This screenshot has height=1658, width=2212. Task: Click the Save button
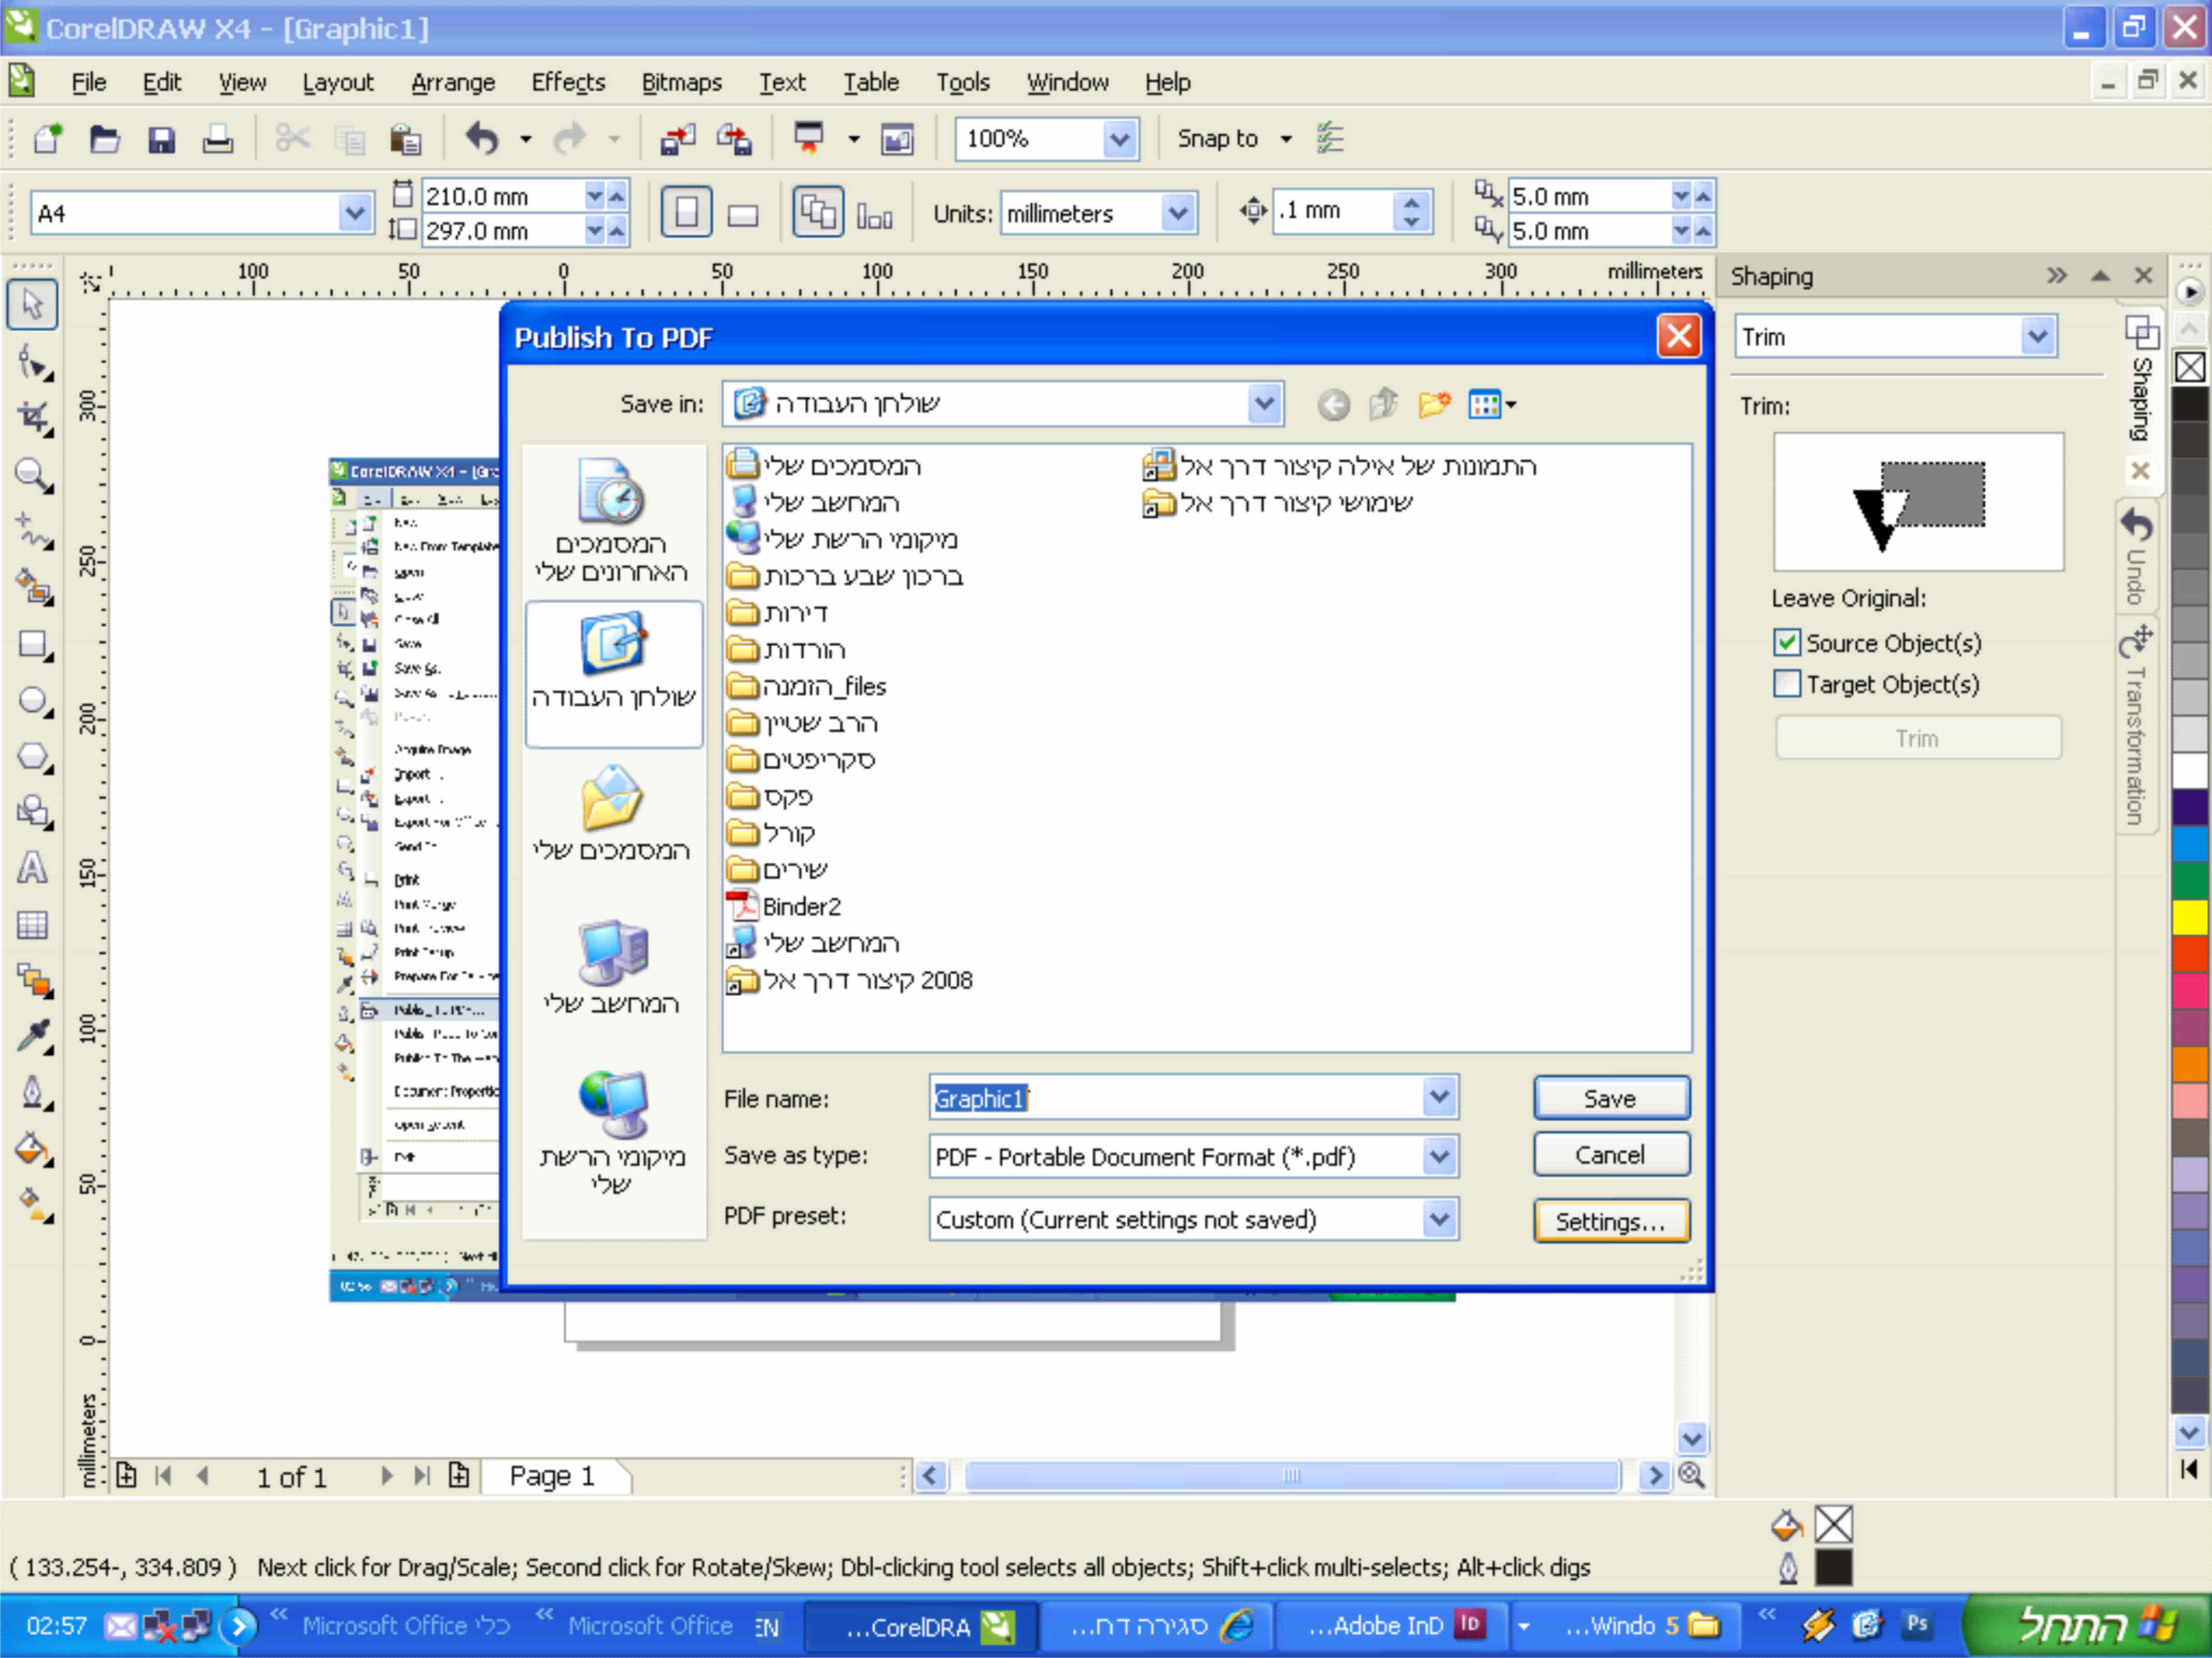(x=1610, y=1098)
